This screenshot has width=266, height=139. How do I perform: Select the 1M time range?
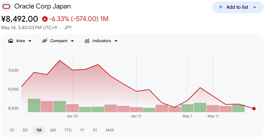39,130
